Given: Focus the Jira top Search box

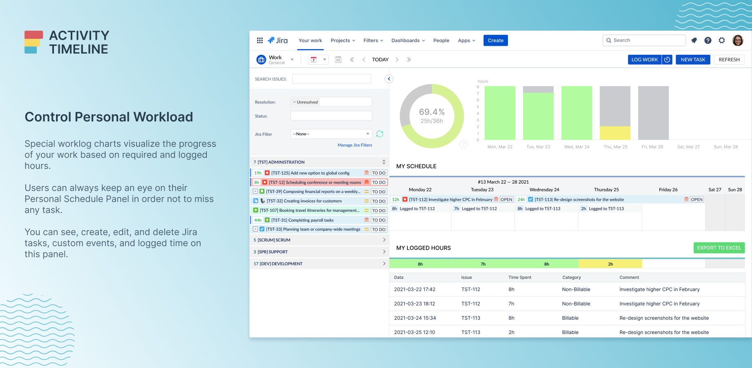Looking at the screenshot, I should (644, 40).
